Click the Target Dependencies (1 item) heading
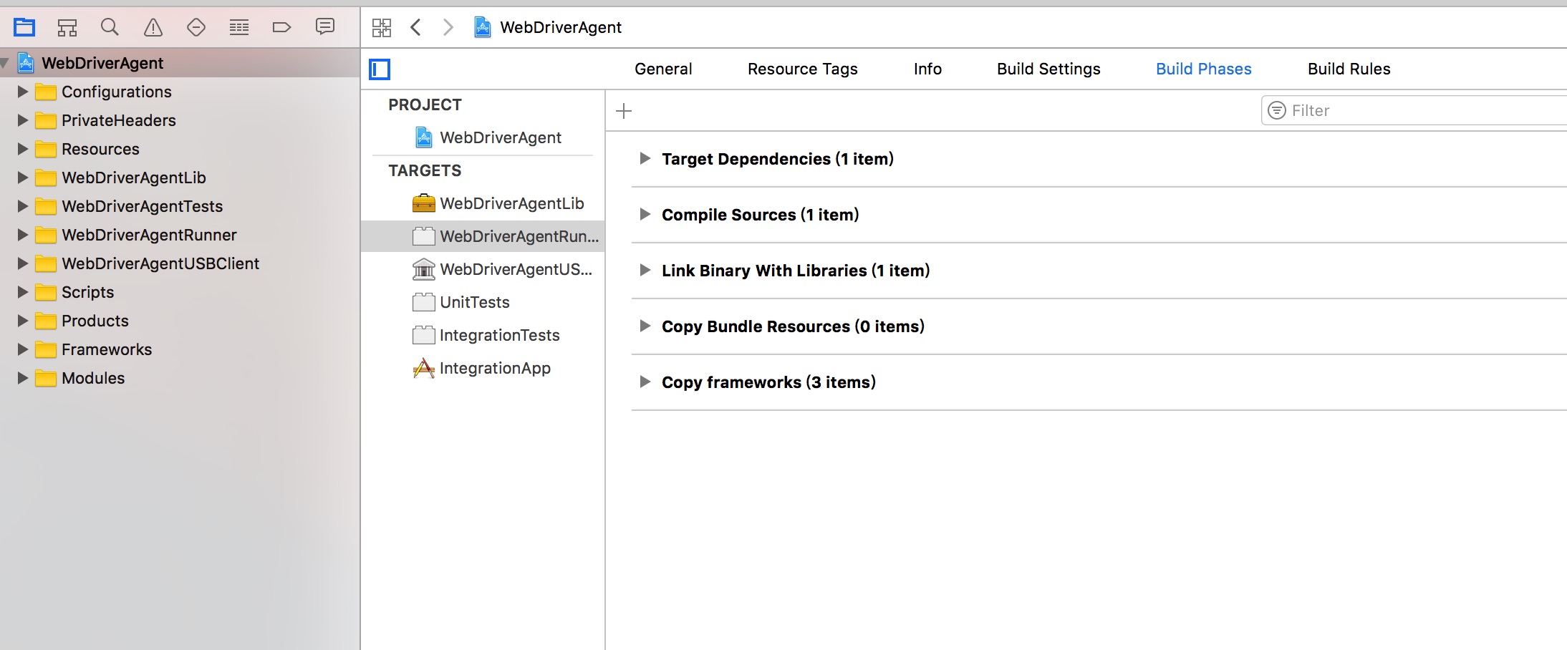 pos(778,159)
